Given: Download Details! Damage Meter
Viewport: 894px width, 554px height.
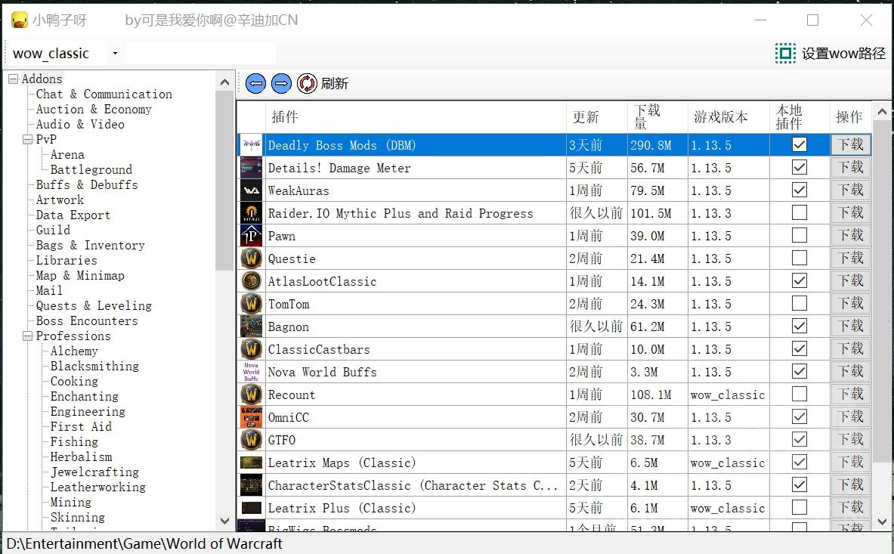Looking at the screenshot, I should click(850, 167).
